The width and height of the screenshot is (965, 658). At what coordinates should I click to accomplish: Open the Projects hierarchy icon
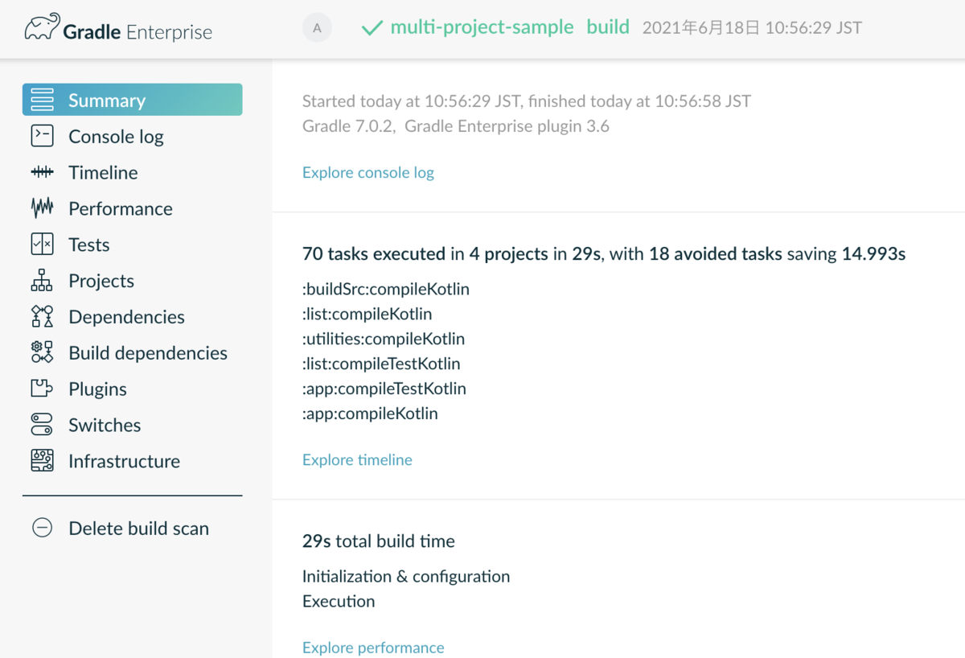click(x=42, y=281)
